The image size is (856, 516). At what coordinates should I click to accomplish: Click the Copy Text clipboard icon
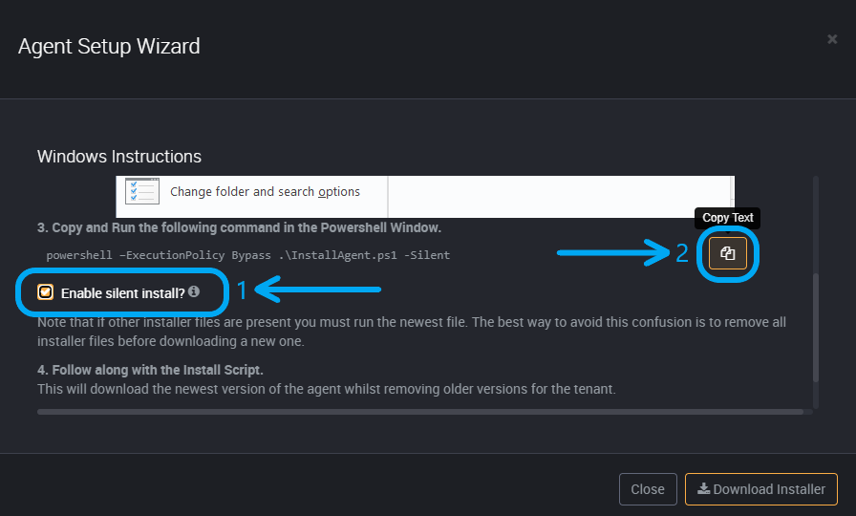pyautogui.click(x=728, y=253)
